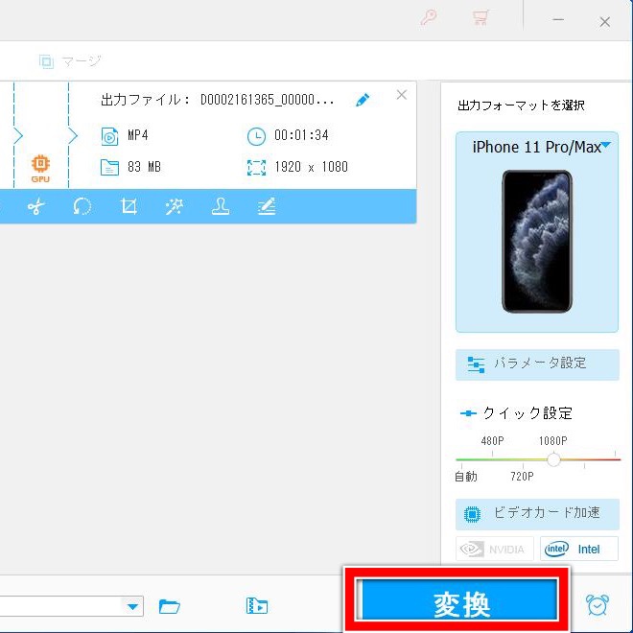Click the iPhone 11 Pro device thumbnail
Image resolution: width=633 pixels, height=633 pixels.
[537, 242]
